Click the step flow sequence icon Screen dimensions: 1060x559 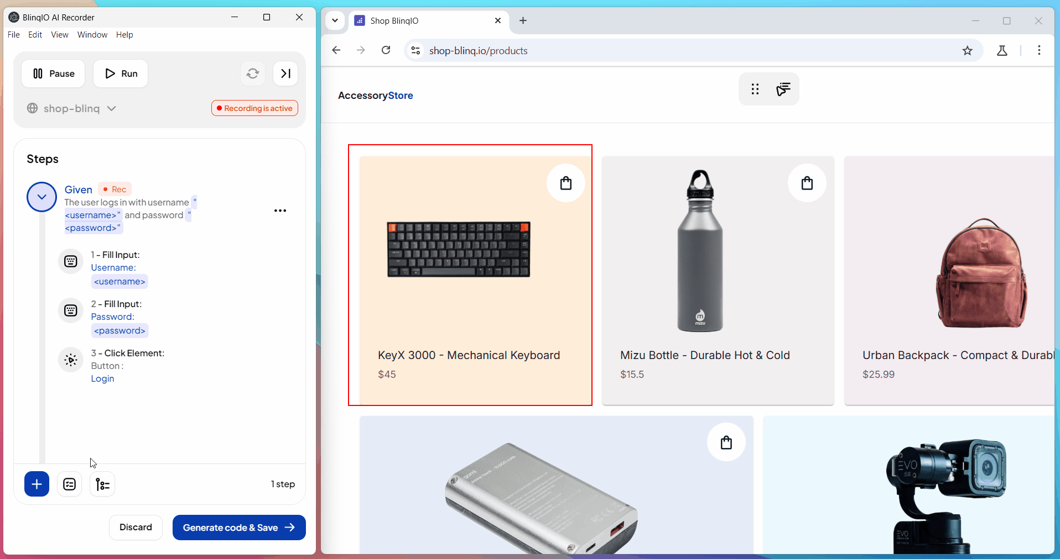(102, 484)
